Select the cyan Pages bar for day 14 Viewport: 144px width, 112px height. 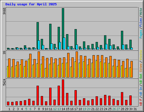(64, 43)
